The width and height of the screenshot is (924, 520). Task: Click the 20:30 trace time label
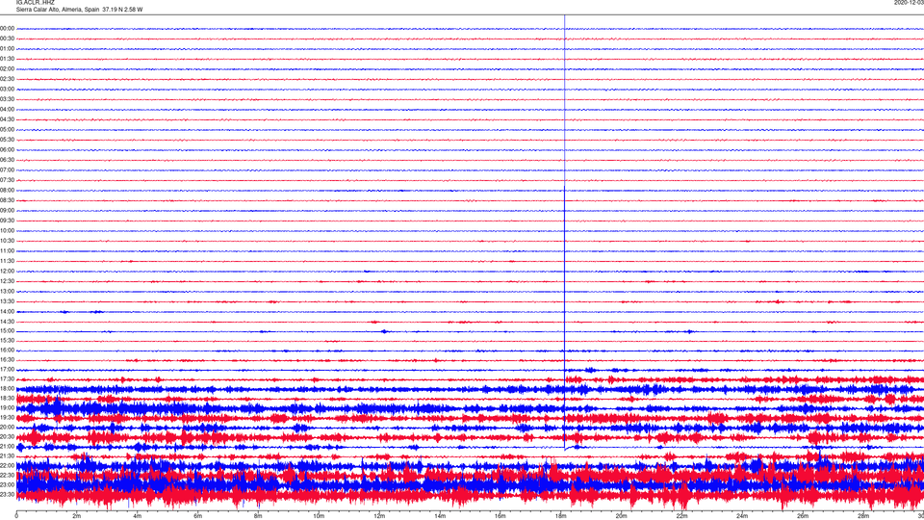pyautogui.click(x=7, y=437)
